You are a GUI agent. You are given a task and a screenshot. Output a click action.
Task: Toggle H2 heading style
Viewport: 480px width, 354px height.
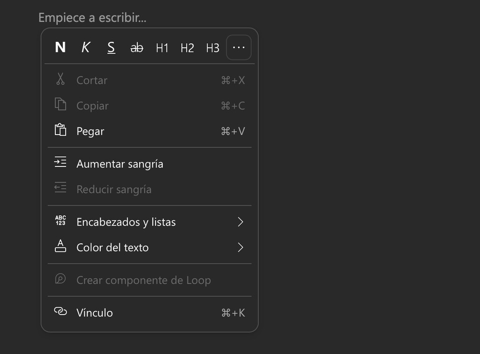pos(187,47)
